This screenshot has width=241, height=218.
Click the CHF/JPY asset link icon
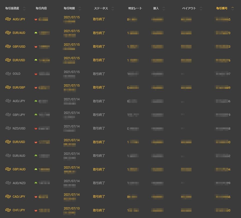click(8, 210)
